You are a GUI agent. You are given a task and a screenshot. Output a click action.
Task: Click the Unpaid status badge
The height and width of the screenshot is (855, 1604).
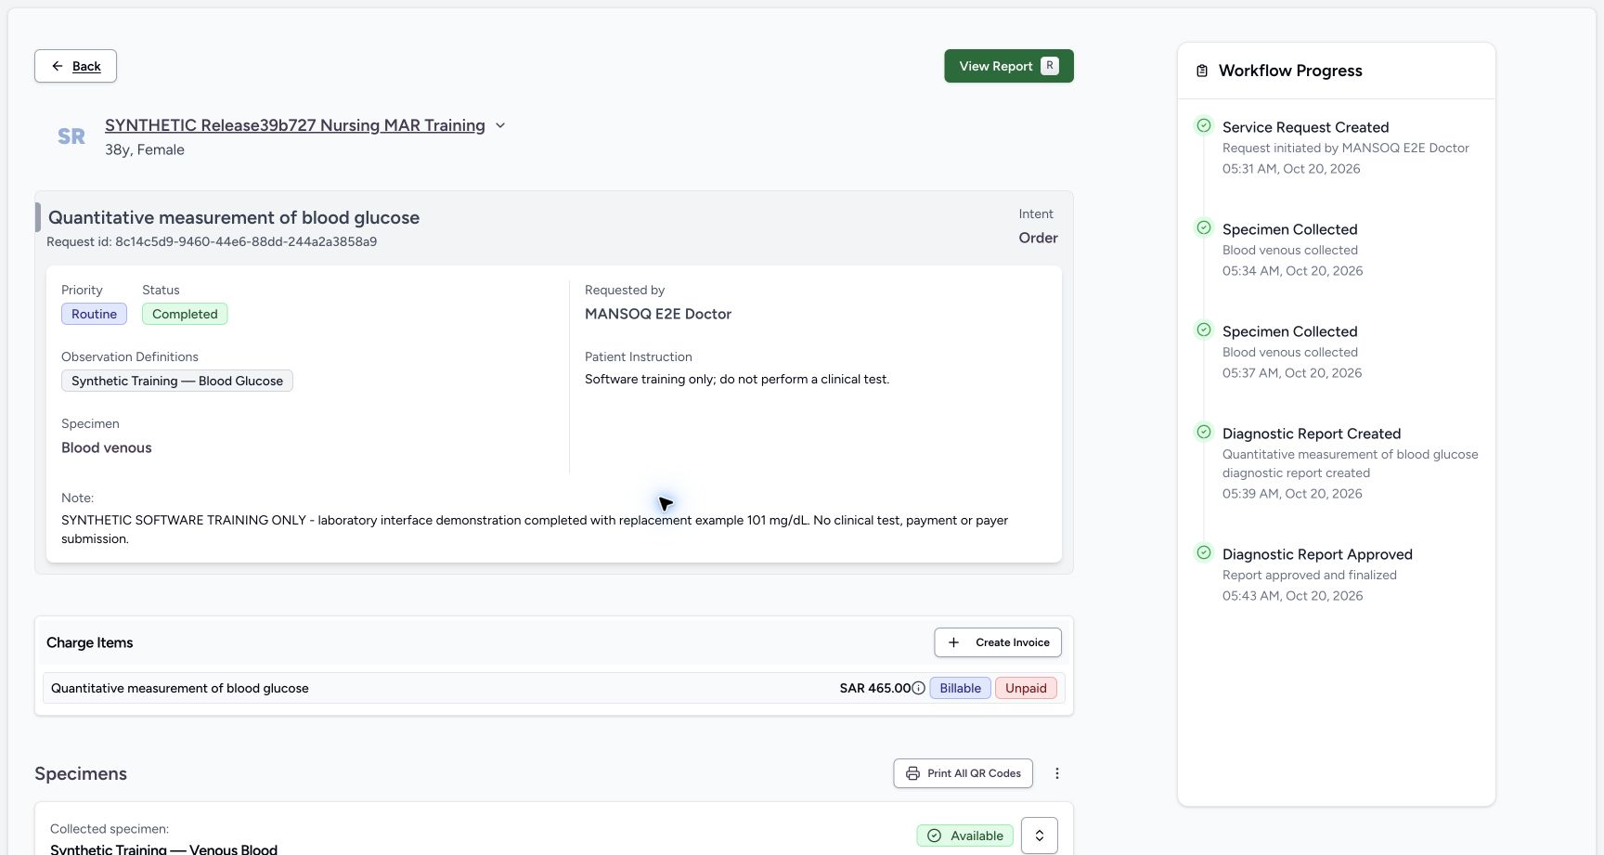(x=1026, y=688)
